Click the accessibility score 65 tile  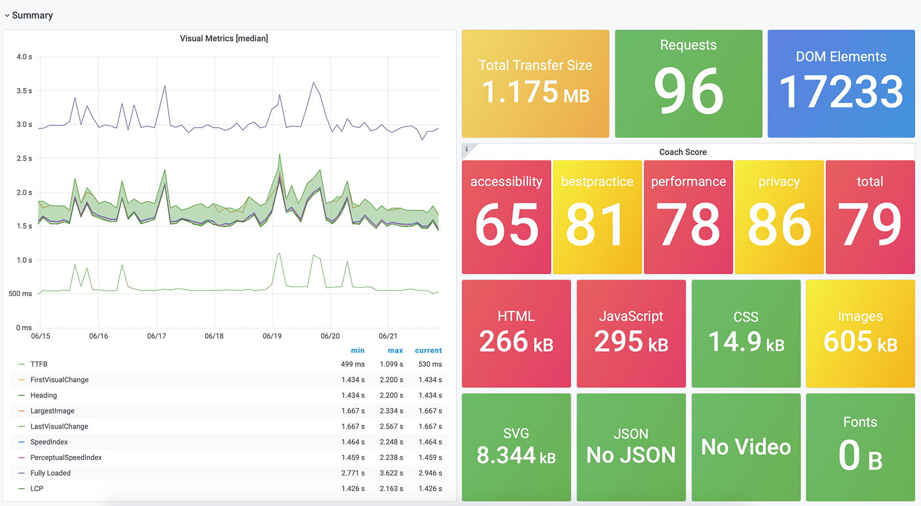pyautogui.click(x=507, y=217)
